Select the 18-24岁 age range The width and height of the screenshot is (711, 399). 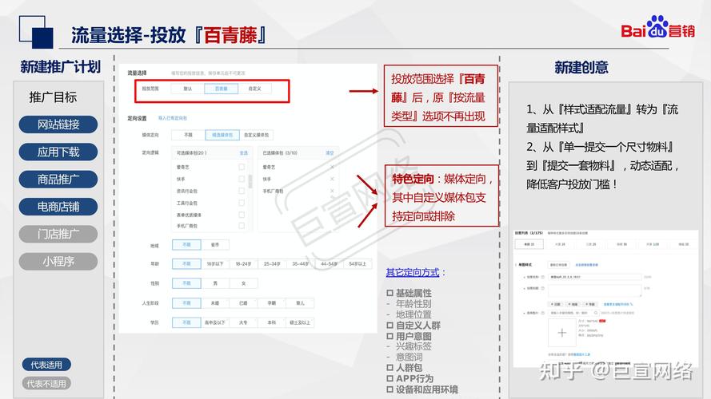pyautogui.click(x=243, y=263)
